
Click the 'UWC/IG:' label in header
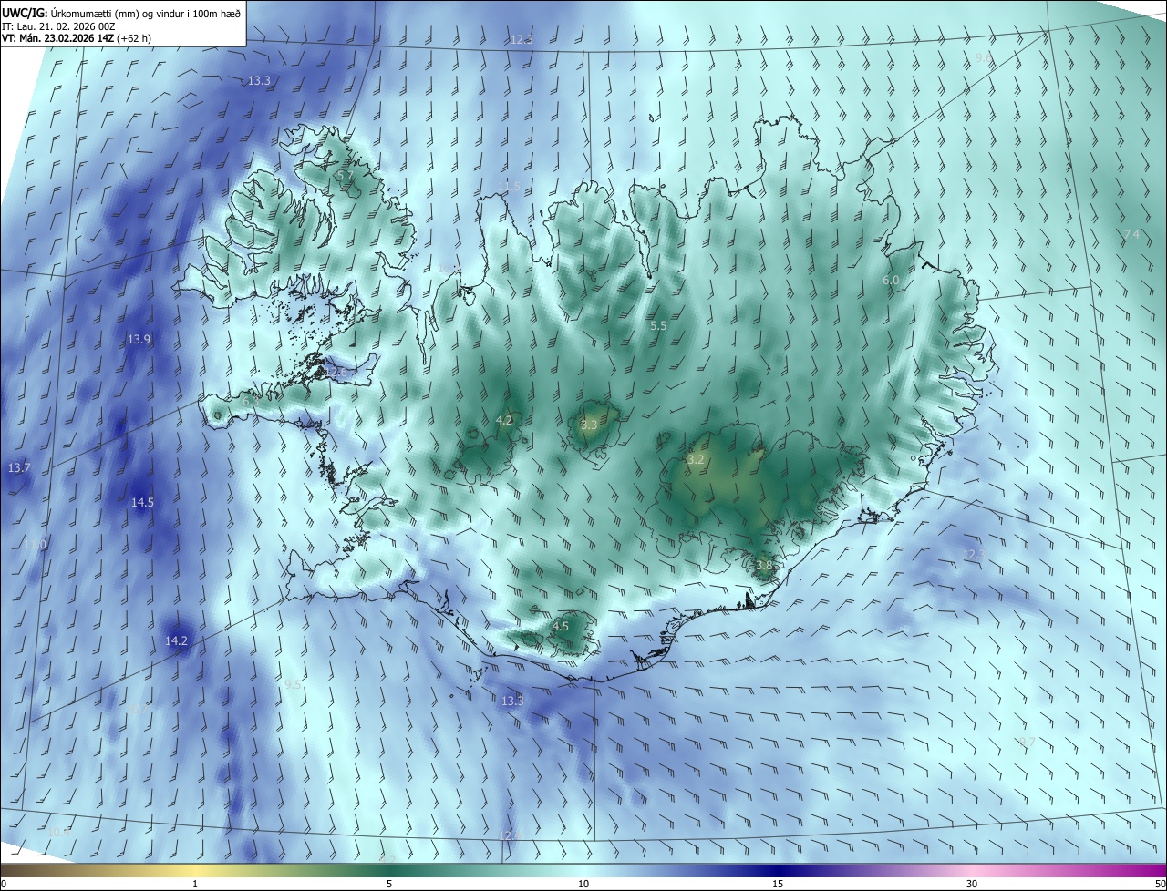[25, 12]
